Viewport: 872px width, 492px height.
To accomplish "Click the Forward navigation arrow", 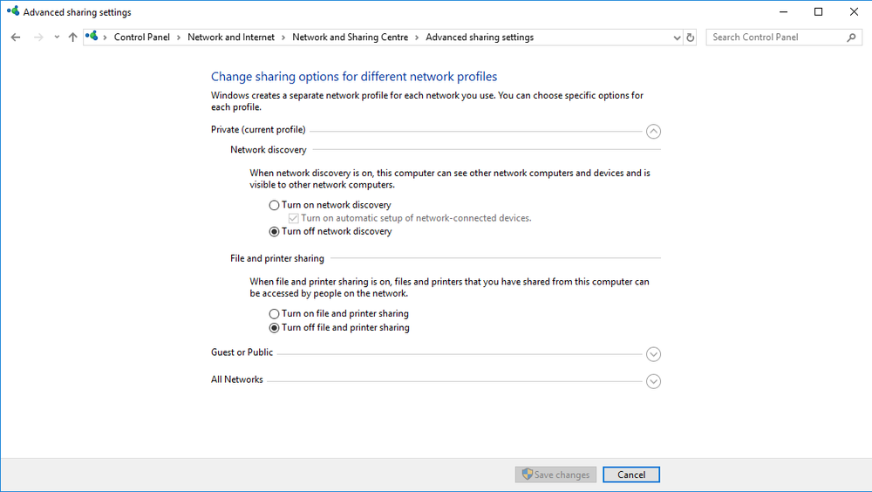I will 38,38.
